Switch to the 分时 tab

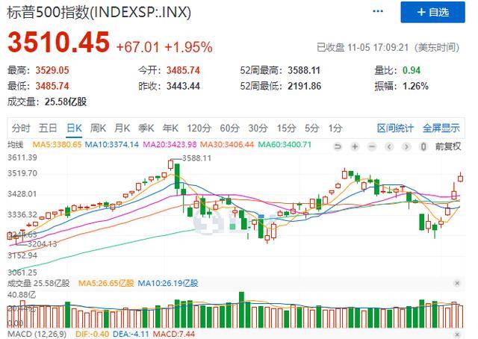[x=21, y=128]
